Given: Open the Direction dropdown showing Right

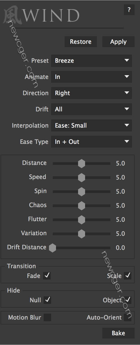Looking at the screenshot, I should pos(92,93).
